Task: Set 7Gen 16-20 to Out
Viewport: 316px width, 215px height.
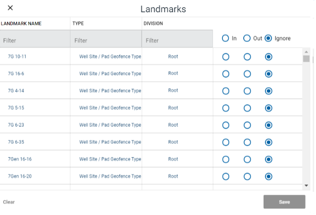Action: [x=247, y=176]
